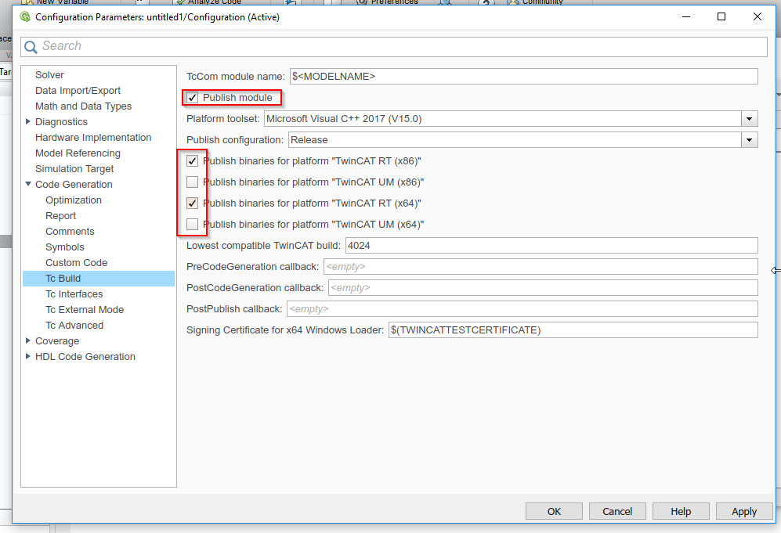Minimize the Configuration Parameters dialog

[686, 17]
